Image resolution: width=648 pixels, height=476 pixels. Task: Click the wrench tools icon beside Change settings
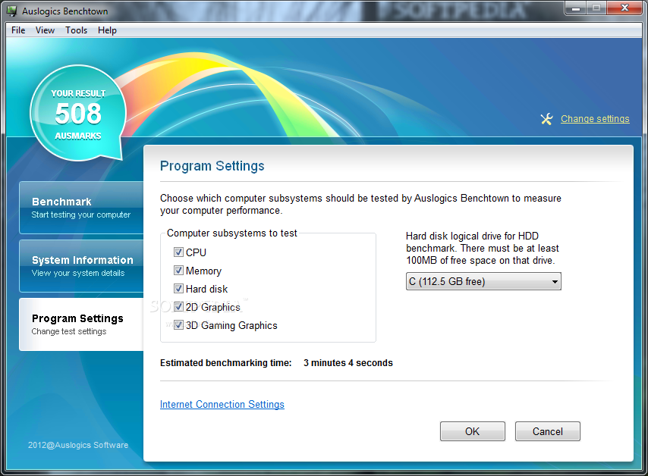coord(546,119)
